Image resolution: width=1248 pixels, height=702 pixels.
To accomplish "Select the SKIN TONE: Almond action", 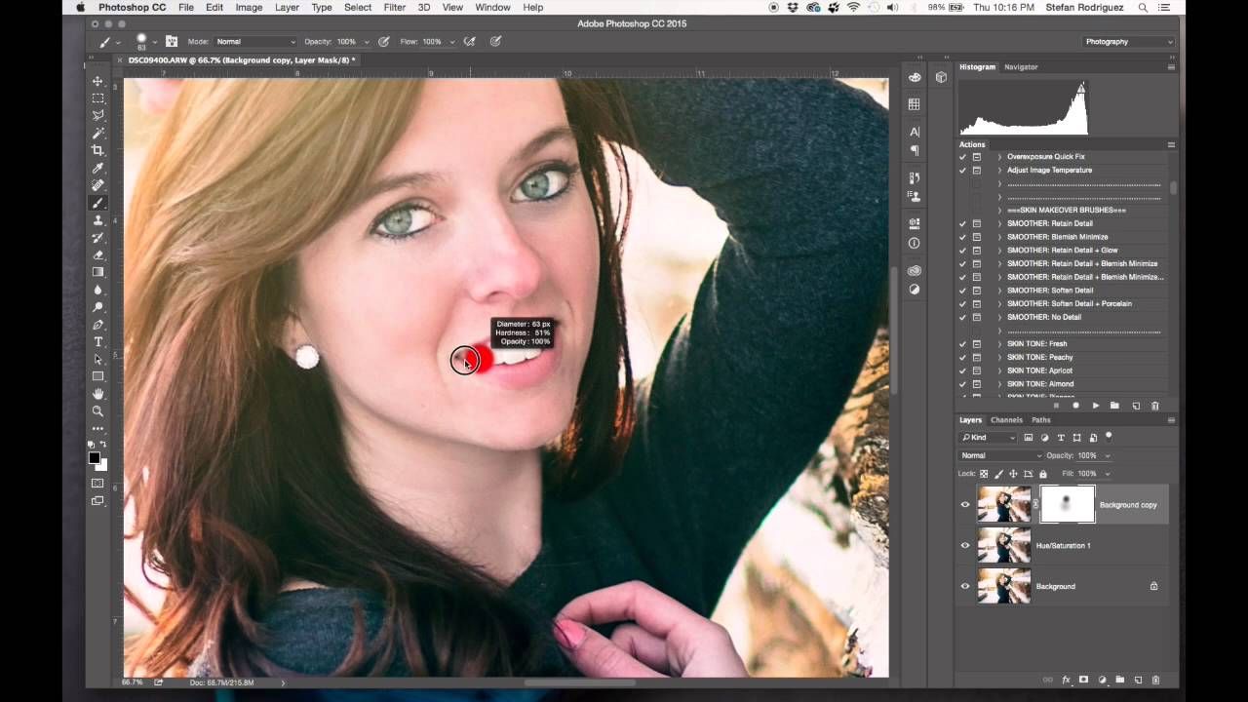I will coord(1040,384).
